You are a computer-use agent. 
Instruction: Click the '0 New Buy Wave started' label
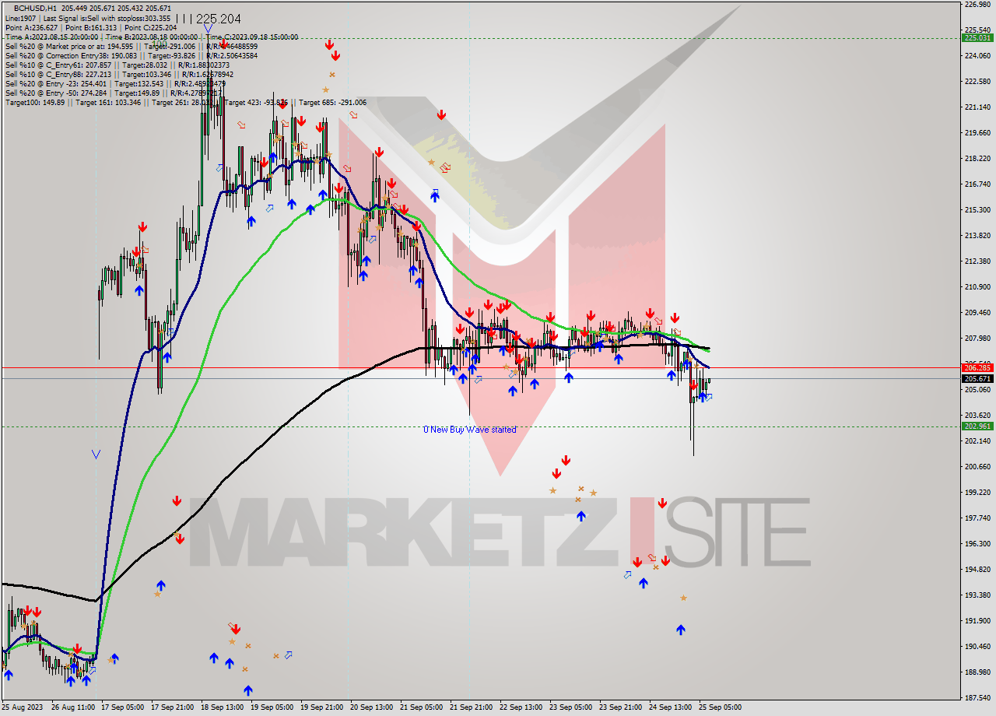click(x=469, y=430)
